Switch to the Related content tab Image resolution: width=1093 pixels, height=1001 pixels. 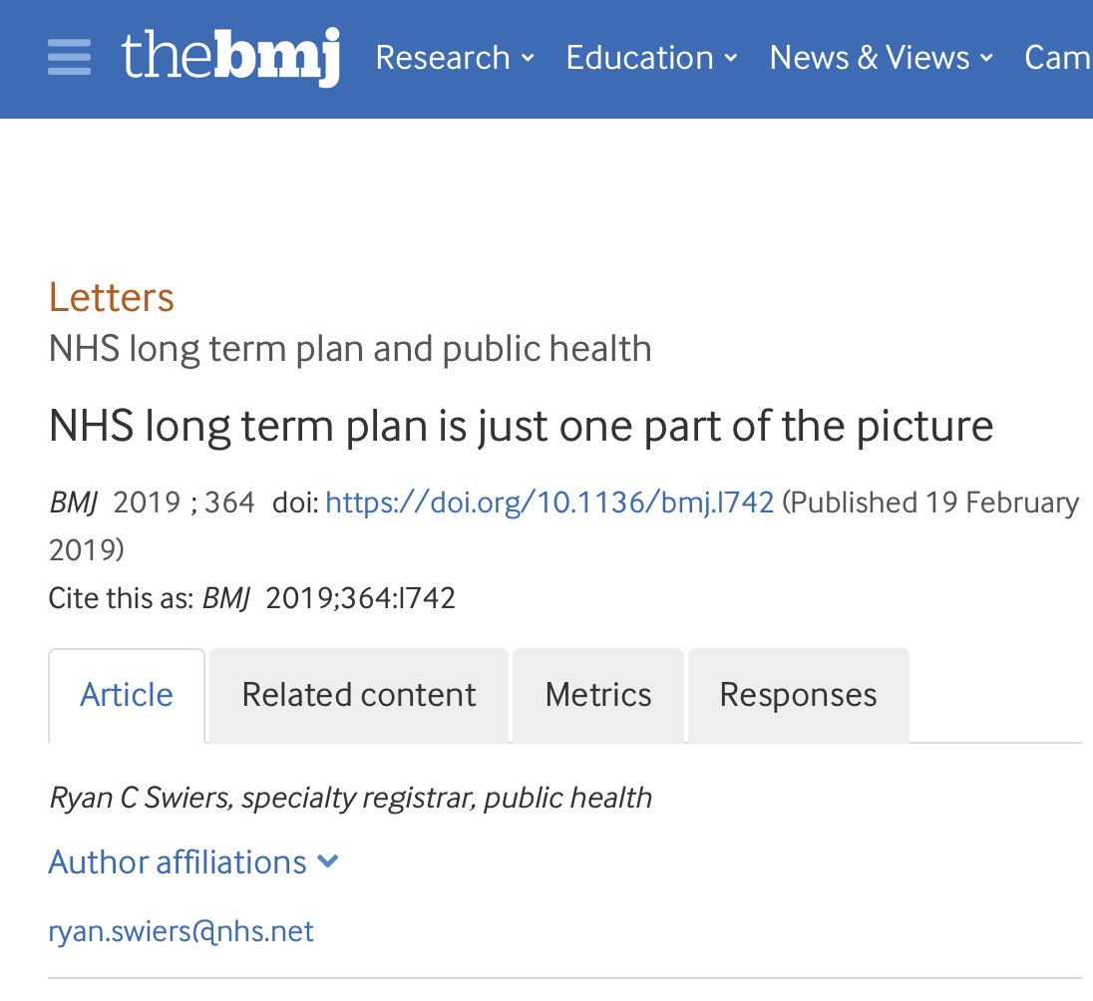point(358,695)
